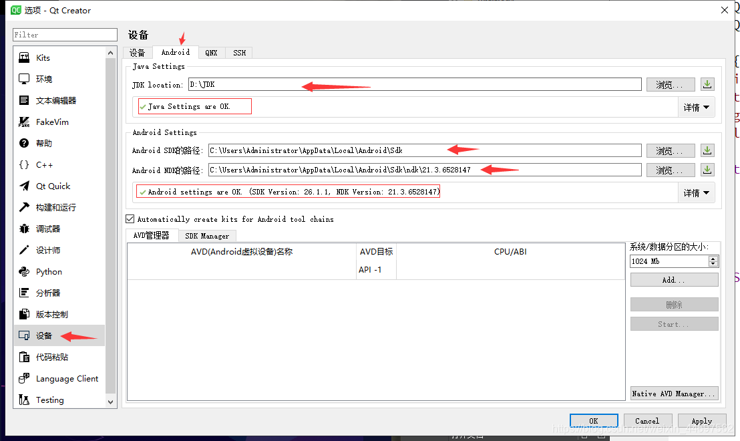
Task: Open 文本编辑器 settings icon
Action: (x=24, y=100)
